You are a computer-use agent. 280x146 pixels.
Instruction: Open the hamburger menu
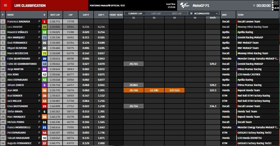coord(5,5)
